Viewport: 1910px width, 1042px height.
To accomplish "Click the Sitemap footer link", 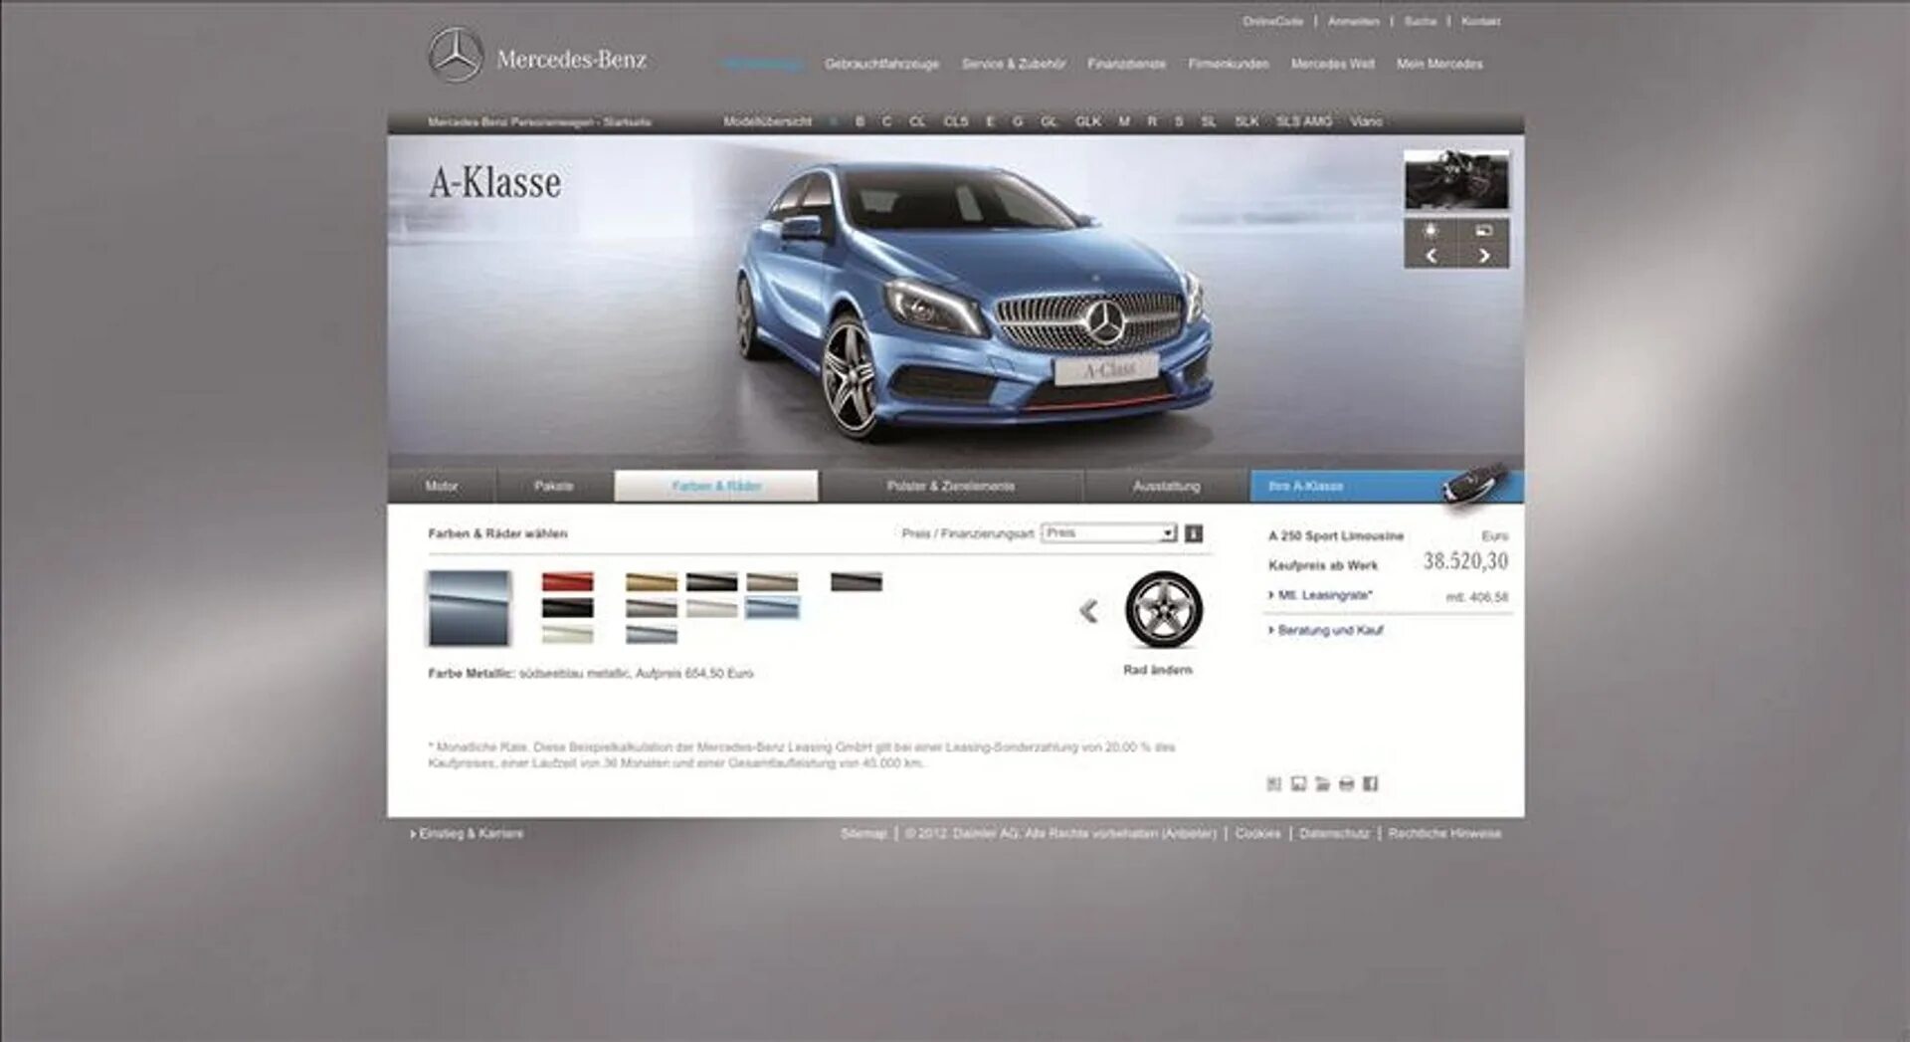I will (862, 833).
